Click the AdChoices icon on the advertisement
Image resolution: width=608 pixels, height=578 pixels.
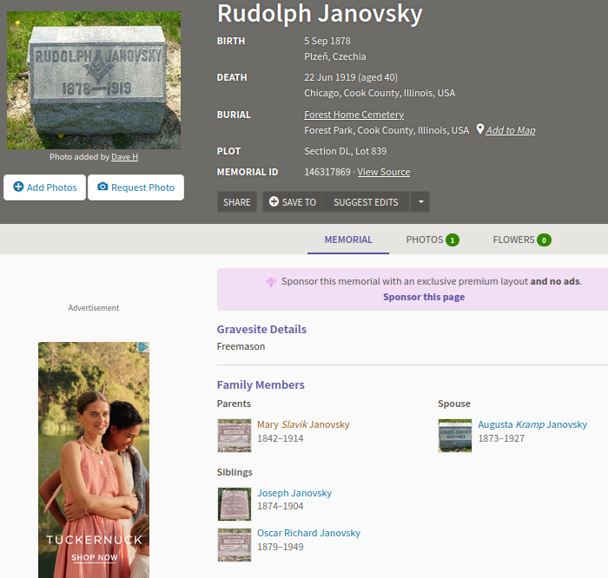[143, 347]
